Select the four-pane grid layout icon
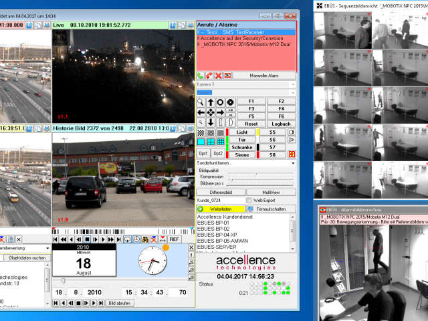The image size is (428, 321). pos(211,142)
